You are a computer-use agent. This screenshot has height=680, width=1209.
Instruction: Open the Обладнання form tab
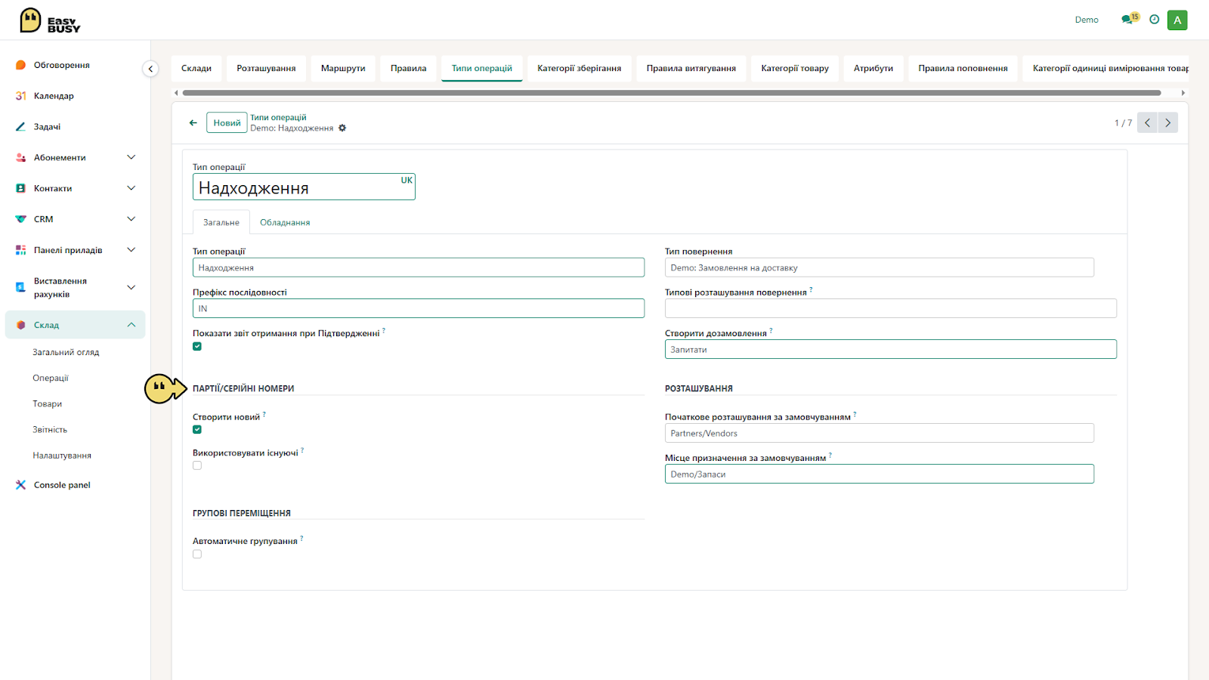(x=285, y=223)
